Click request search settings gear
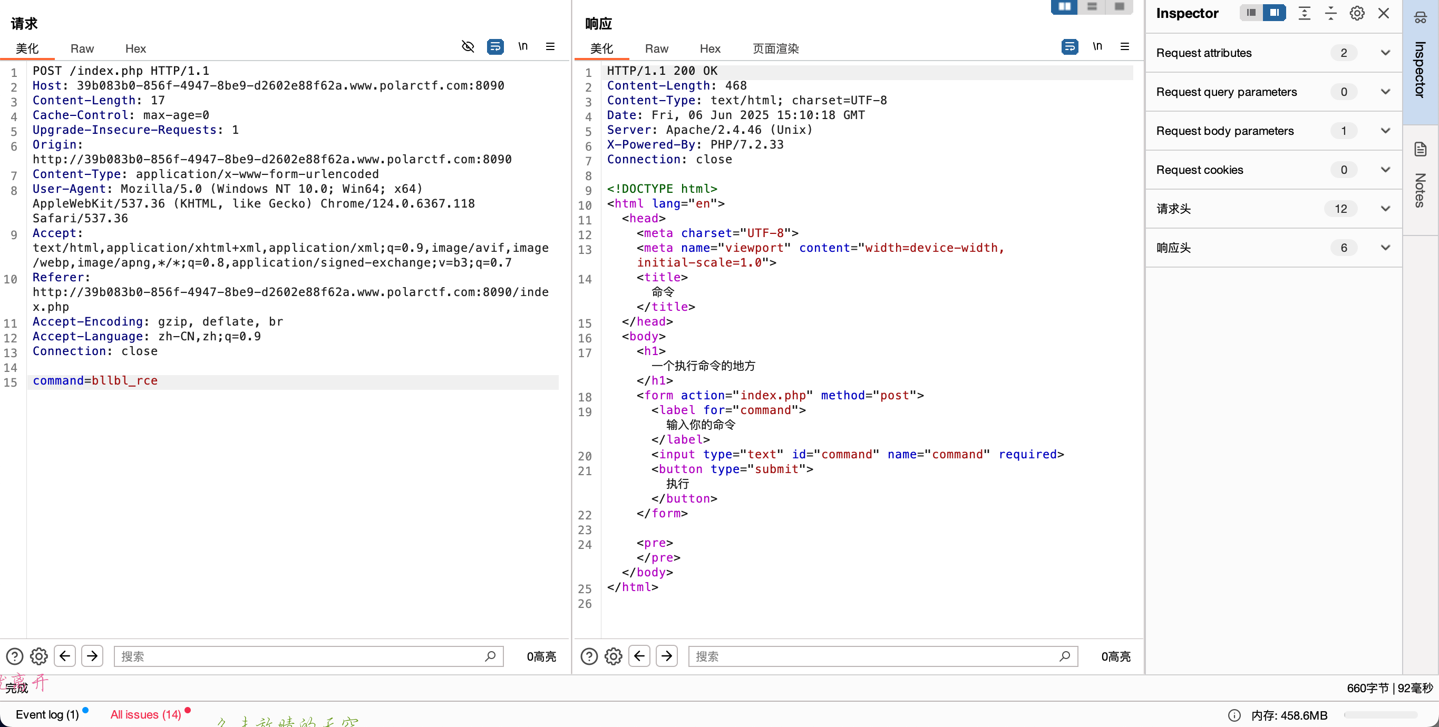 [38, 656]
